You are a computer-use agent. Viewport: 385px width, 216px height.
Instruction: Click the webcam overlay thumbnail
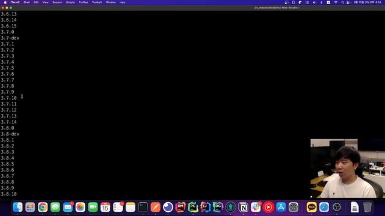[x=348, y=169]
